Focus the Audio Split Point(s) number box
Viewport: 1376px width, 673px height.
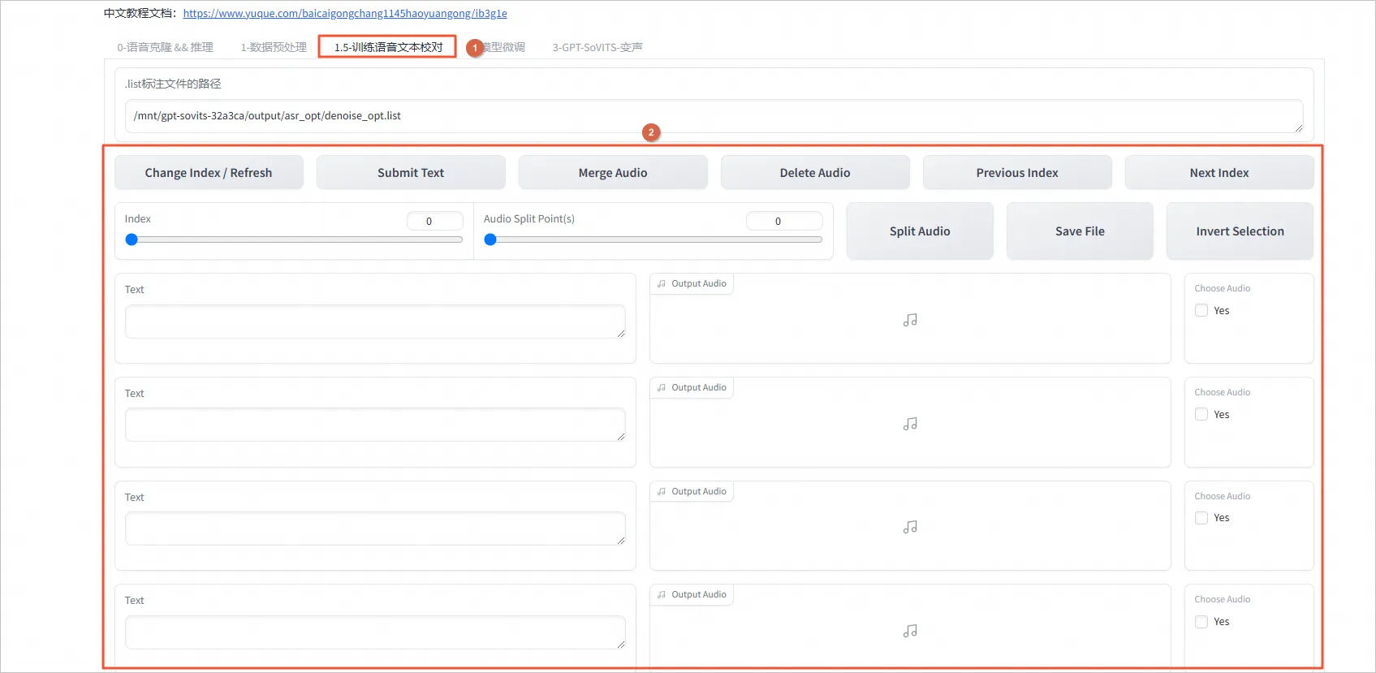pos(784,221)
